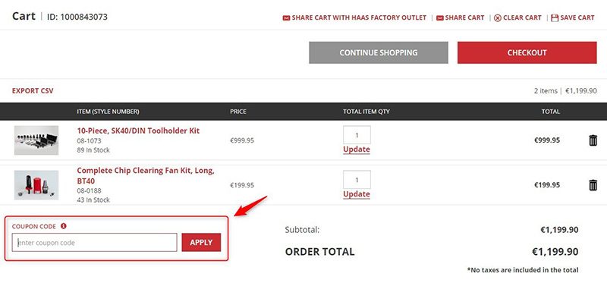Open 10-Piece SK40/DIN Toolholder Kit product link
Screen dimensions: 607x283
138,130
